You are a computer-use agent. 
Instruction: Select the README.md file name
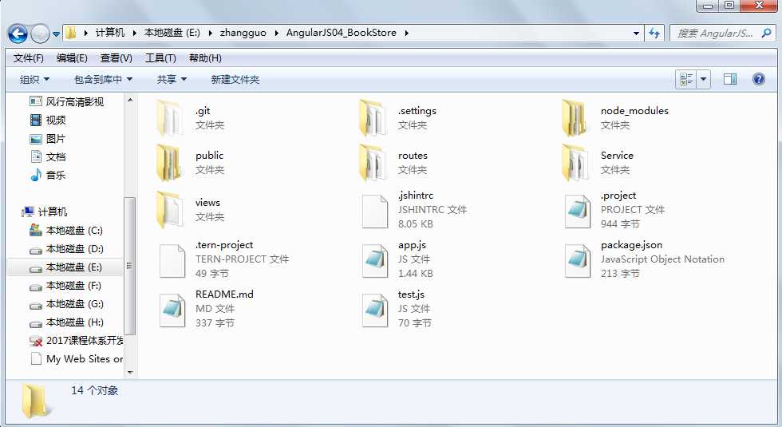pos(224,295)
